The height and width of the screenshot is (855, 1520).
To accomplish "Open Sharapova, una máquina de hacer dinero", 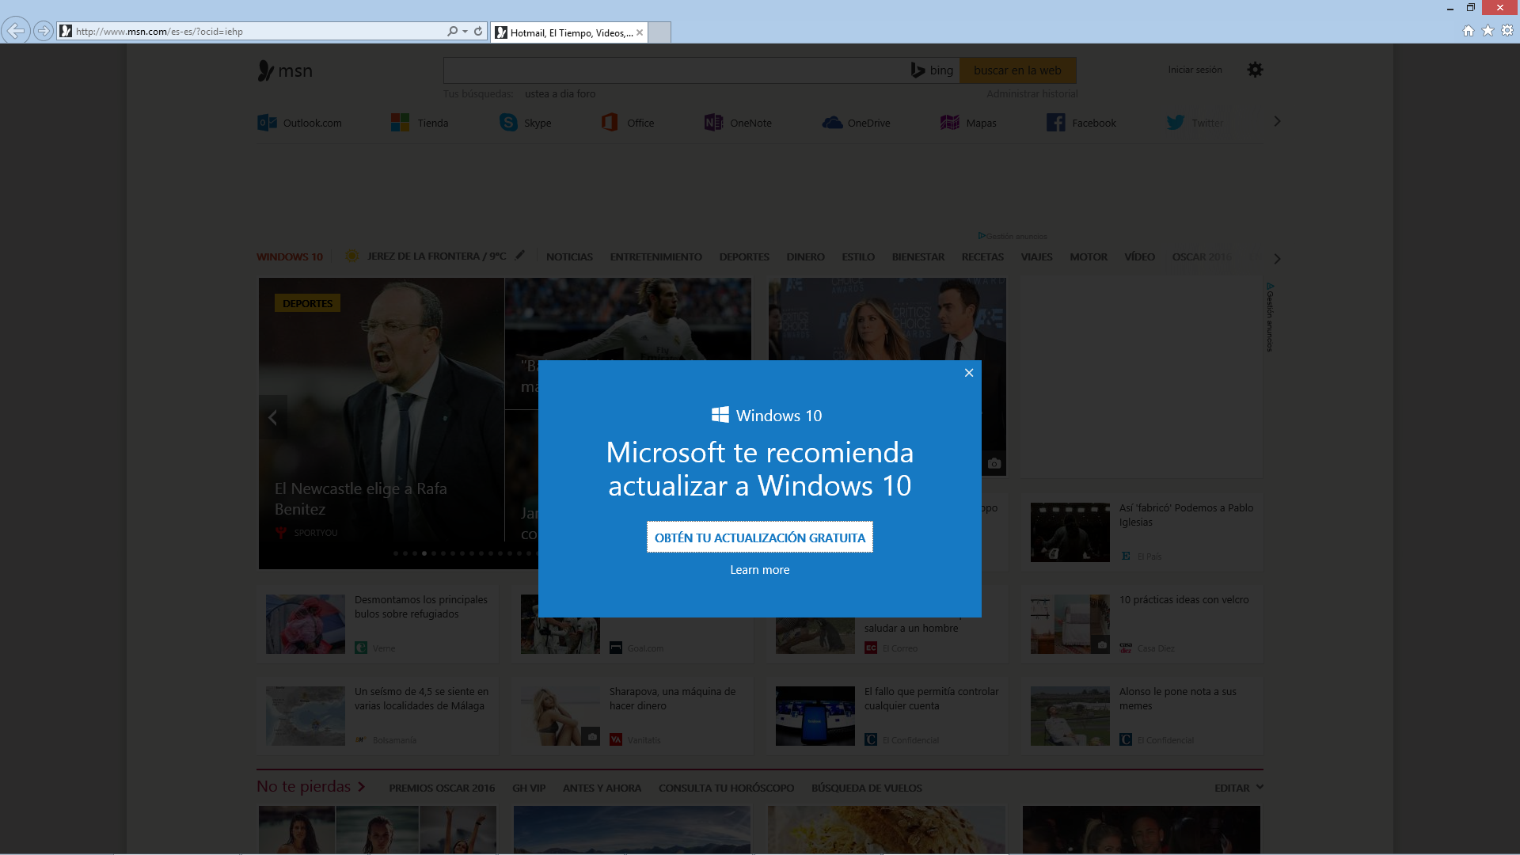I will tap(672, 698).
